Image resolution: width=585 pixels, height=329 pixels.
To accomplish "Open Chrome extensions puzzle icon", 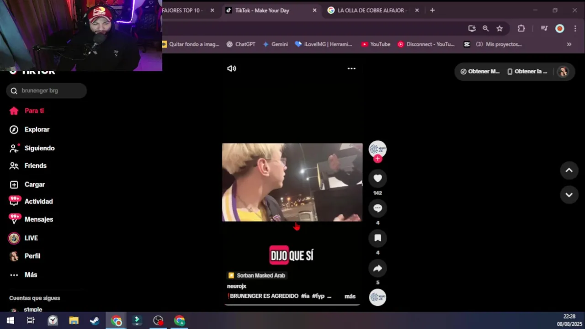I will coord(521,28).
